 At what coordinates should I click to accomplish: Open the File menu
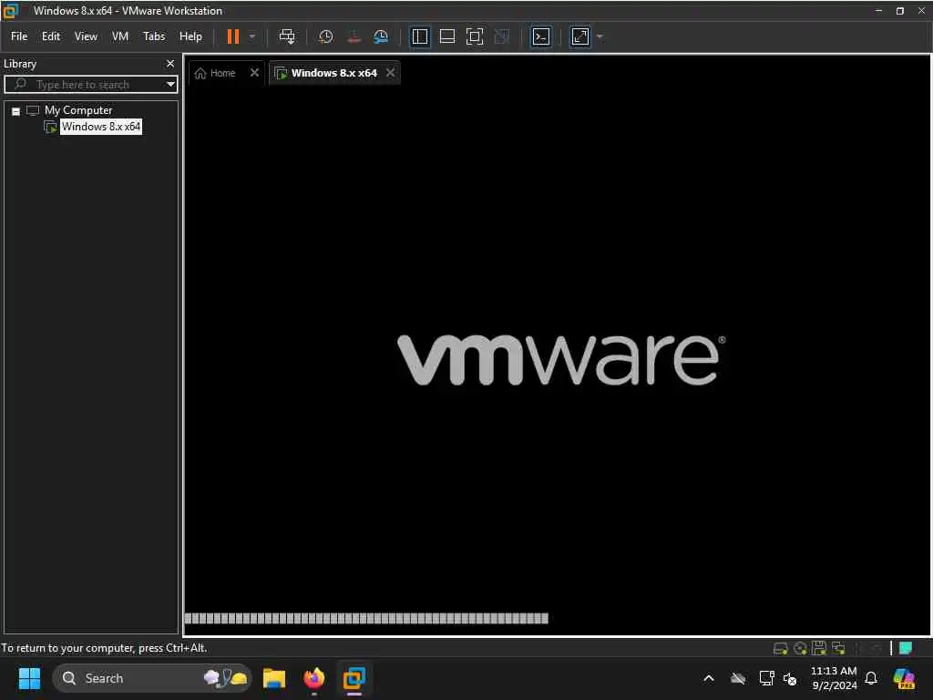(x=19, y=36)
